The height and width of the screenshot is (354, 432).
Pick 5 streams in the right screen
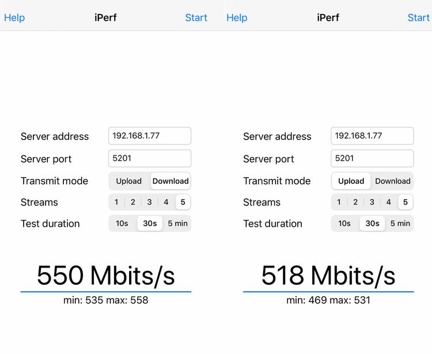[406, 202]
